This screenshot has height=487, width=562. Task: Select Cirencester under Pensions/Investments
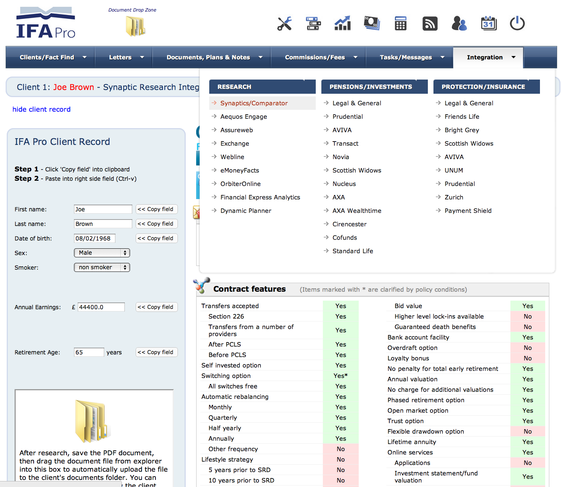[x=349, y=224]
